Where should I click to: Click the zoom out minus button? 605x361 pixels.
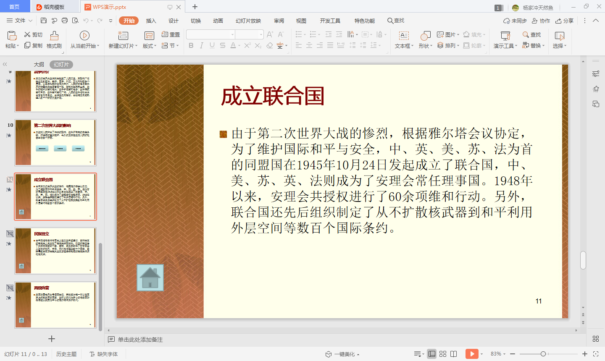[513, 354]
